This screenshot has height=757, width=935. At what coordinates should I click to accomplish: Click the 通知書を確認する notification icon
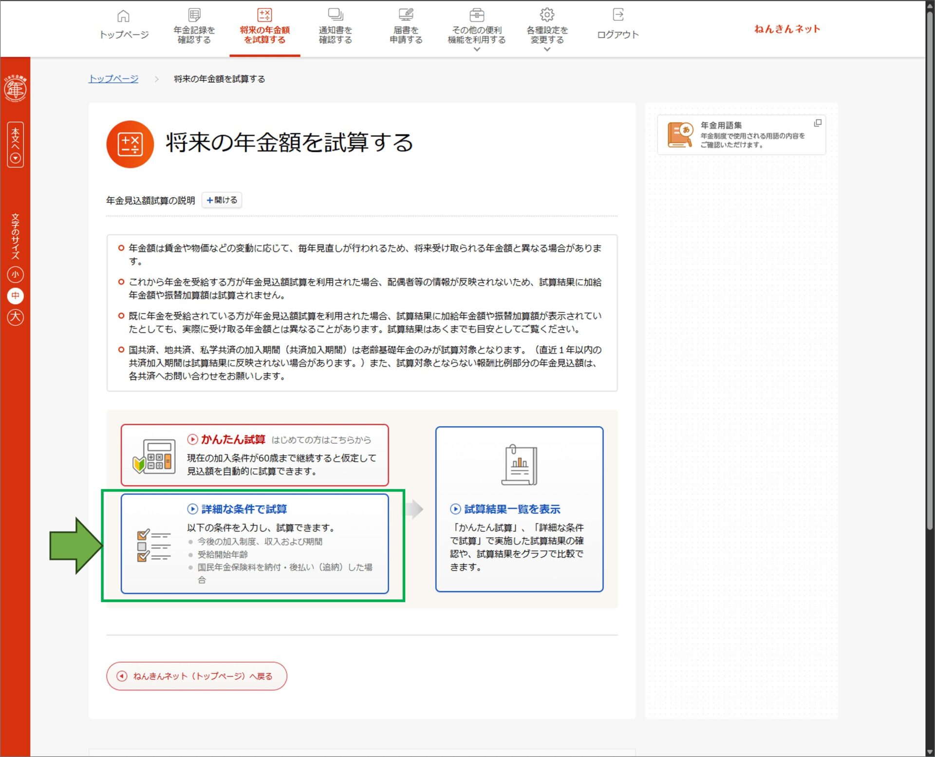tap(335, 15)
